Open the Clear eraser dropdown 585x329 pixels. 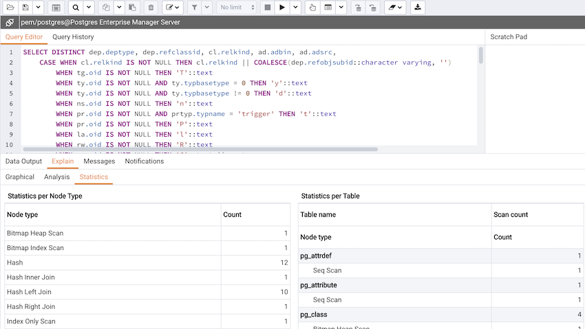pyautogui.click(x=395, y=8)
